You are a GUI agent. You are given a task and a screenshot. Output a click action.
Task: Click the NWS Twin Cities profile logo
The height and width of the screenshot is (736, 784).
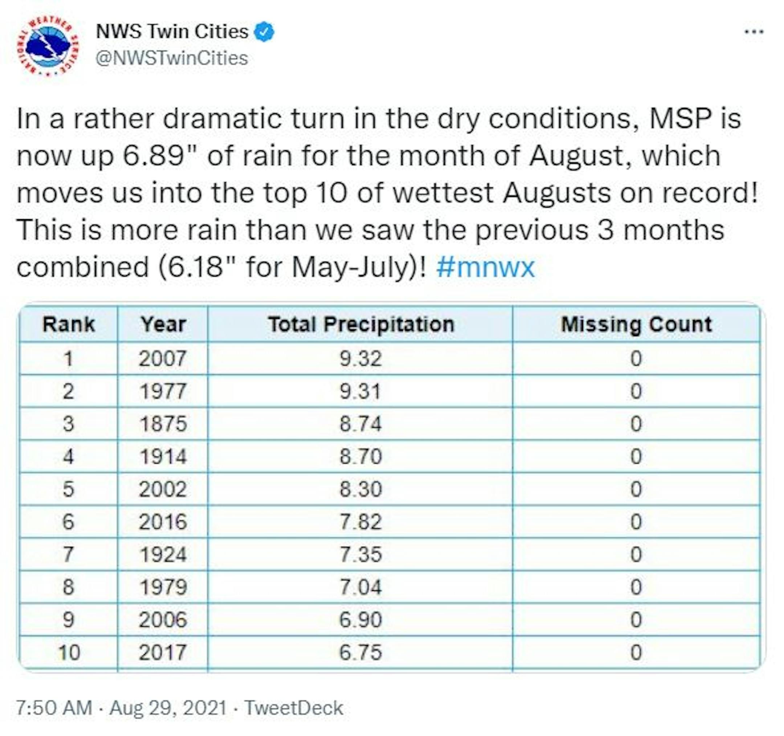coord(48,46)
